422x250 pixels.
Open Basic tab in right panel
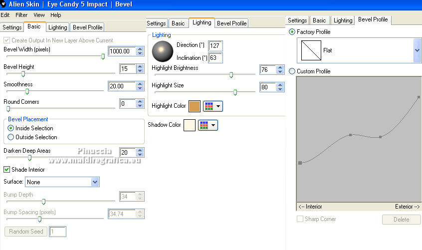tap(319, 20)
